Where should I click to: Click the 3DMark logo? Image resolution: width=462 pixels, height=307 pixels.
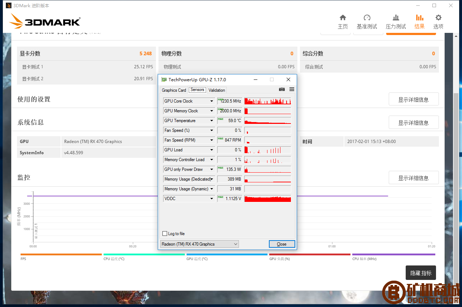tap(45, 21)
